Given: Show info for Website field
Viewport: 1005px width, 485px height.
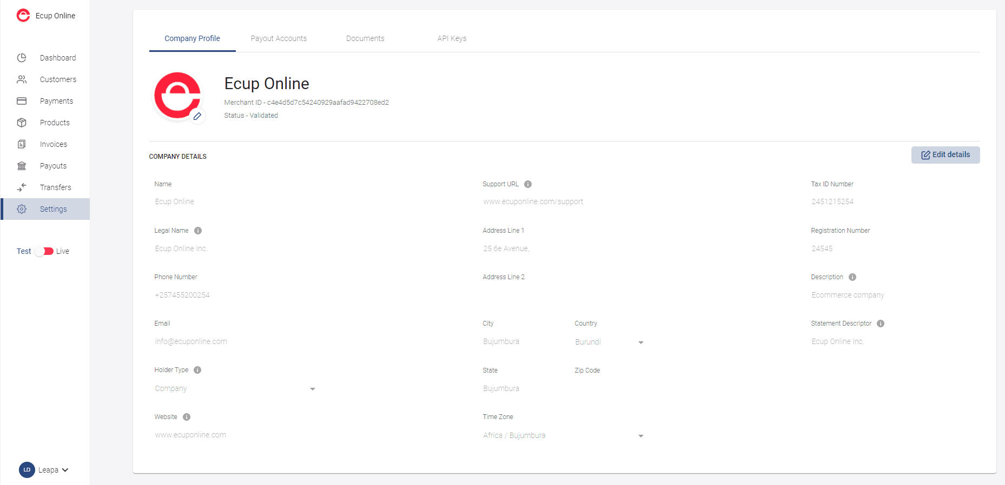Looking at the screenshot, I should [187, 417].
